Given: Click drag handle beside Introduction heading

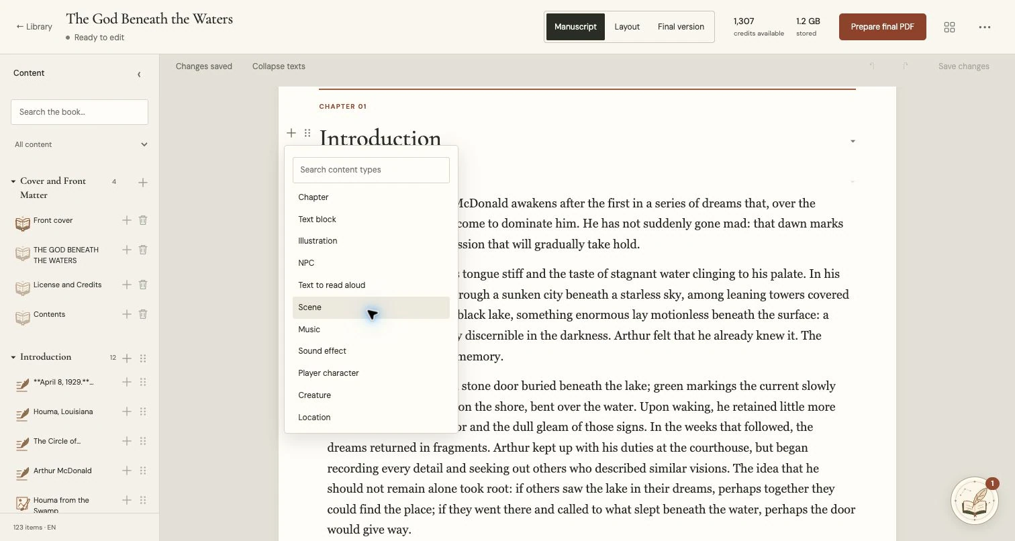Looking at the screenshot, I should (307, 133).
